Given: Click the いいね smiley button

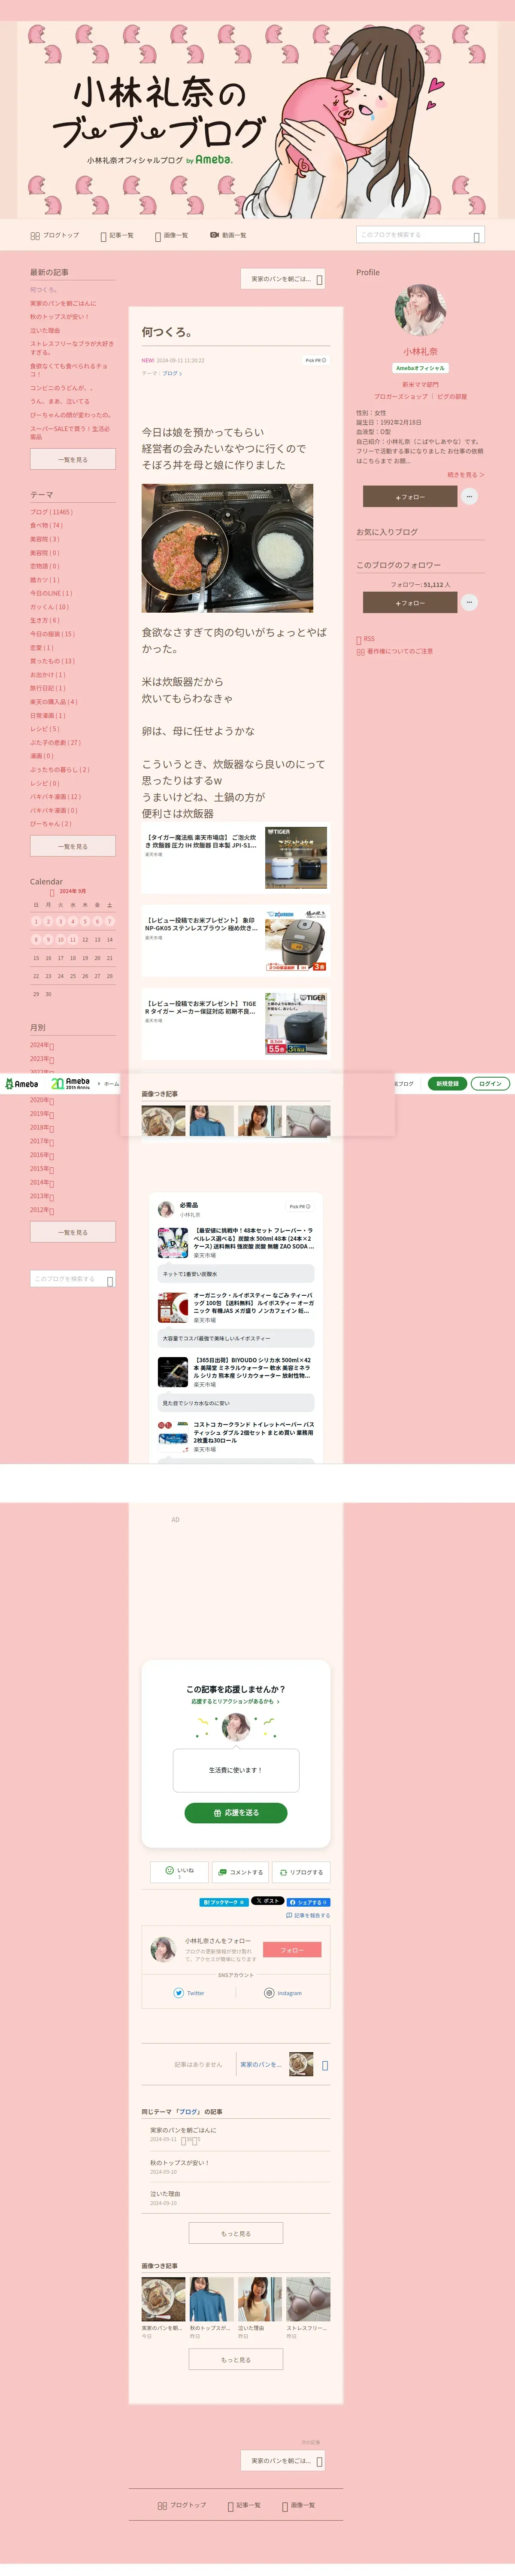Looking at the screenshot, I should click(179, 1872).
